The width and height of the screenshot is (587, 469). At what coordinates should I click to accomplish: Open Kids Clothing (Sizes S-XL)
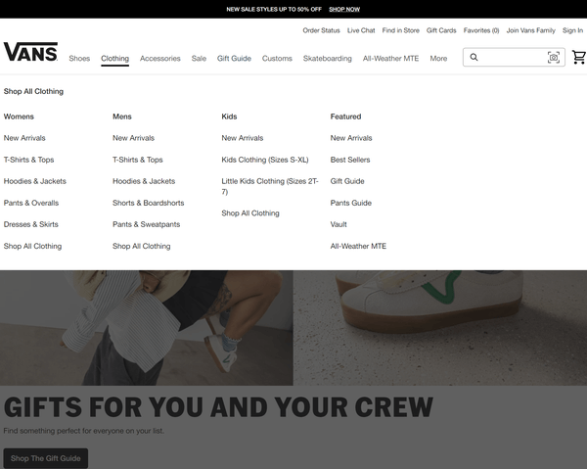pos(265,160)
